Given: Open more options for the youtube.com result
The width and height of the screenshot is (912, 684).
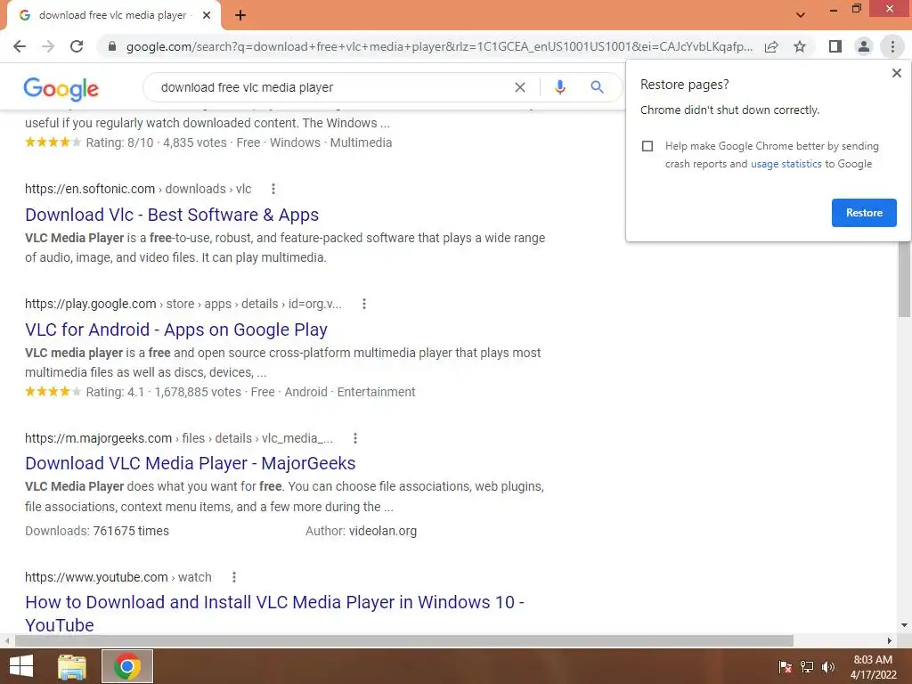Looking at the screenshot, I should 234,577.
